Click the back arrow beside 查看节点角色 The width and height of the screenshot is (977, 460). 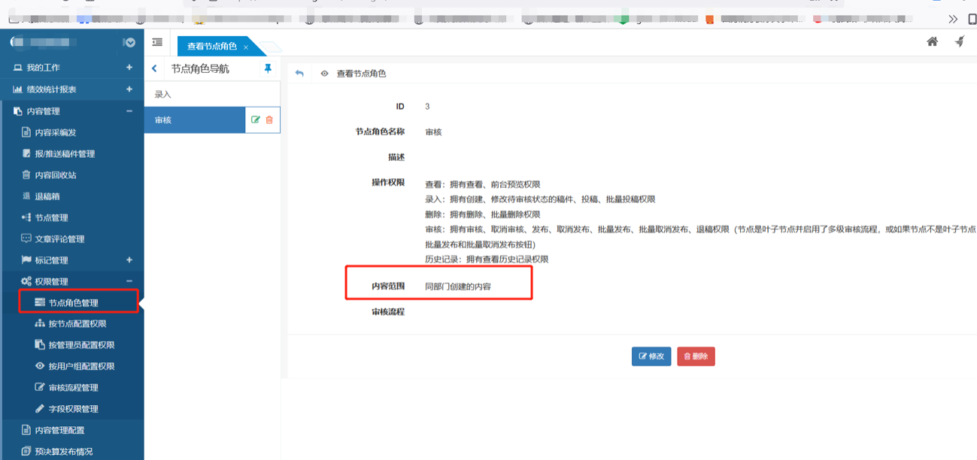click(x=299, y=74)
